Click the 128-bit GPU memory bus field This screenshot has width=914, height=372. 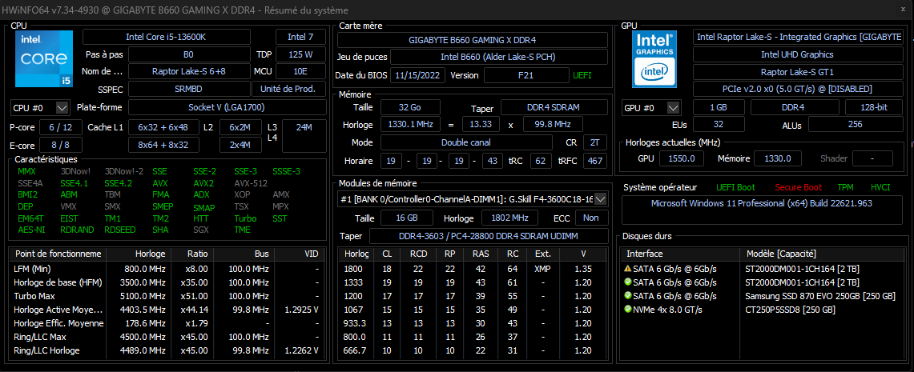[874, 108]
